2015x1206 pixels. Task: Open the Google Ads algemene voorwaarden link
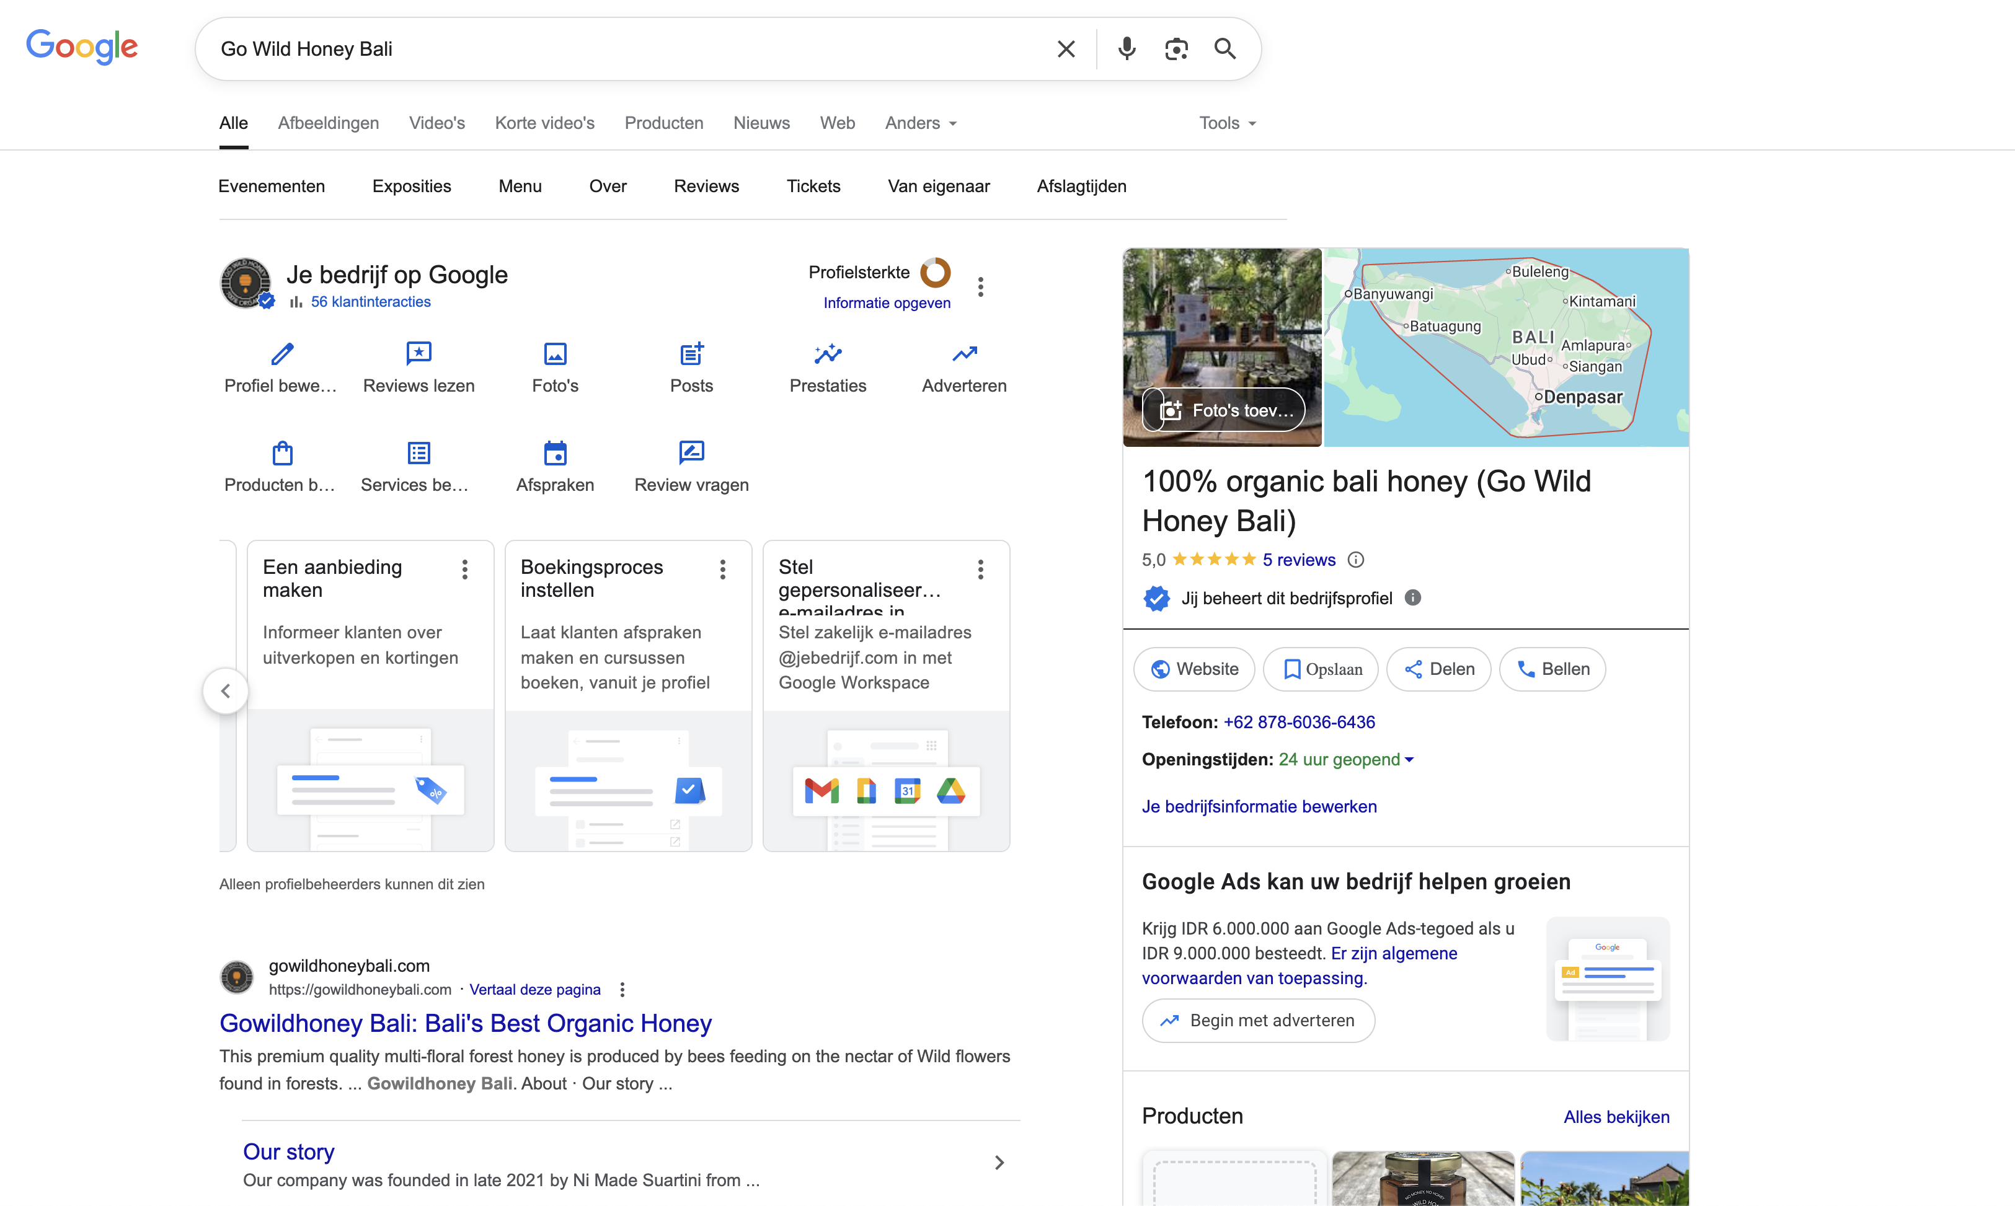point(1301,966)
